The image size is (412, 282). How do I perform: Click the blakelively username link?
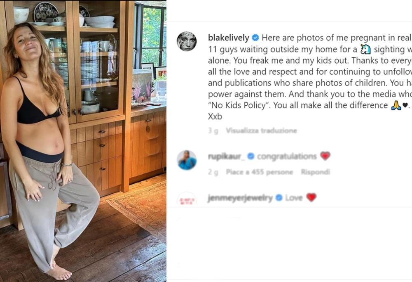[229, 38]
